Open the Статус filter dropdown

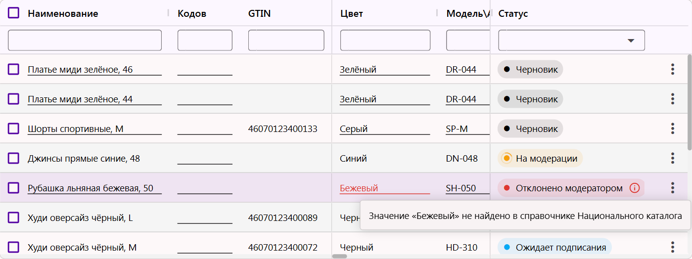click(571, 40)
